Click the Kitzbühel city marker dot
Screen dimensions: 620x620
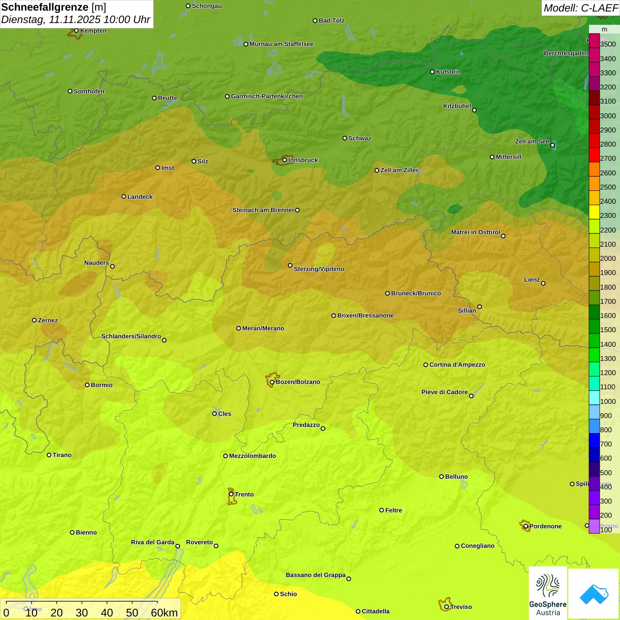click(x=474, y=110)
